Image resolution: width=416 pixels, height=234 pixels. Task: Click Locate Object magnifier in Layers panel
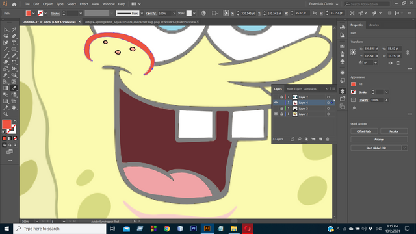[x=299, y=139]
